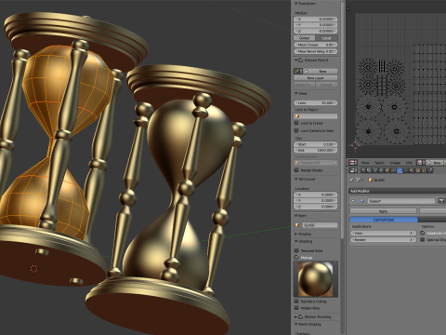The image size is (446, 335).
Task: Open the Properties editor type selector icon
Action: [x=352, y=170]
